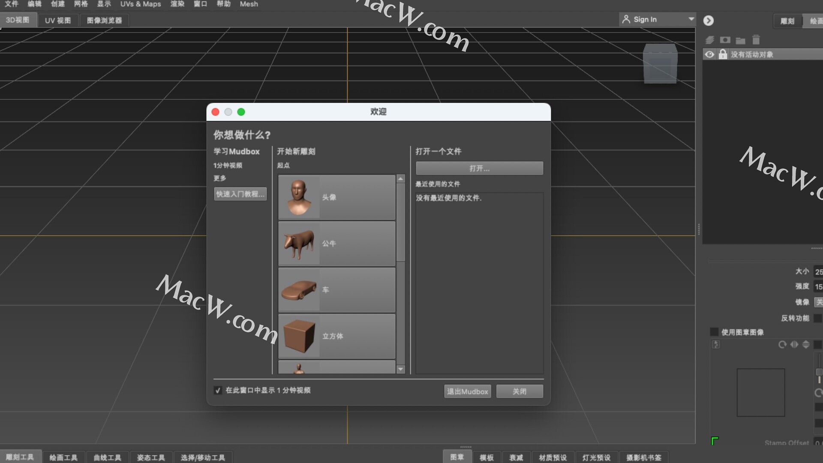Select the 曲线工具 curve tools tab
823x463 pixels.
pos(108,457)
